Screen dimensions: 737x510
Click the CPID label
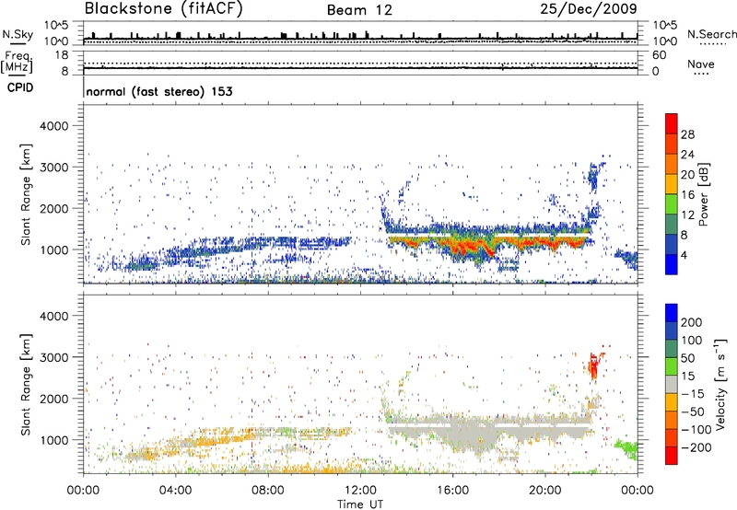click(x=20, y=87)
